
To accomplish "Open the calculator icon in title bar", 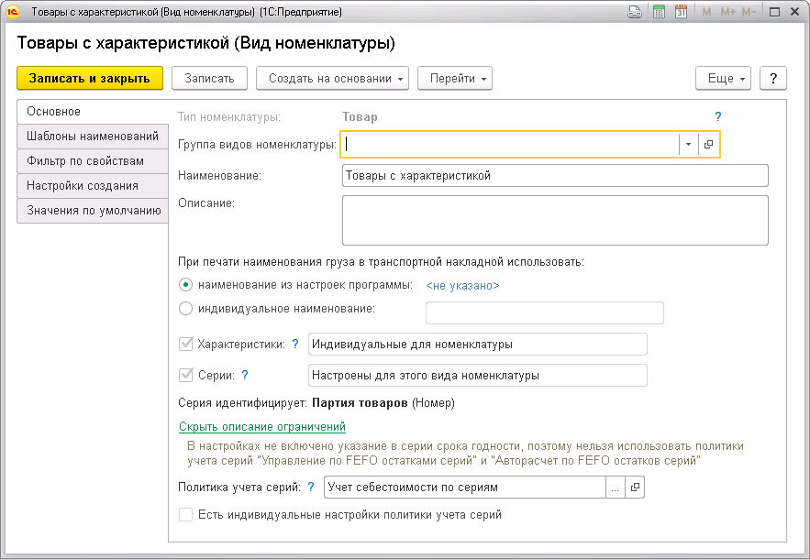I will pyautogui.click(x=659, y=13).
